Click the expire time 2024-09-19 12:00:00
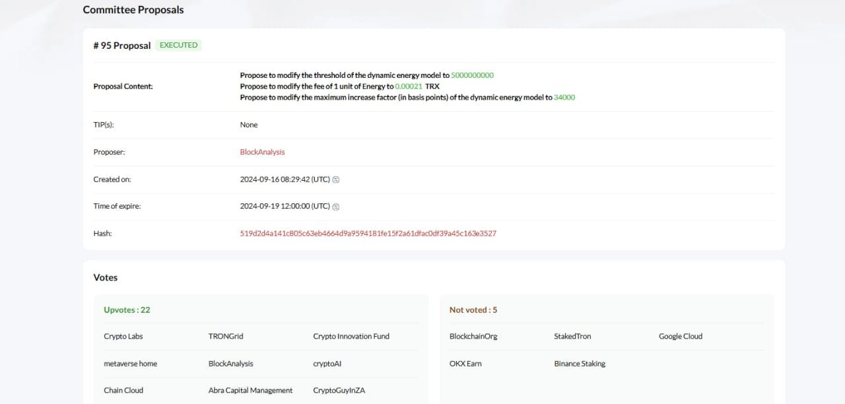845x404 pixels. tap(285, 206)
